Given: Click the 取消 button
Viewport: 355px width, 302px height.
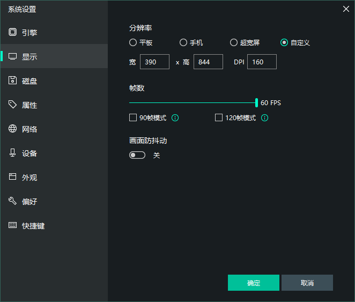Looking at the screenshot, I should tap(307, 283).
